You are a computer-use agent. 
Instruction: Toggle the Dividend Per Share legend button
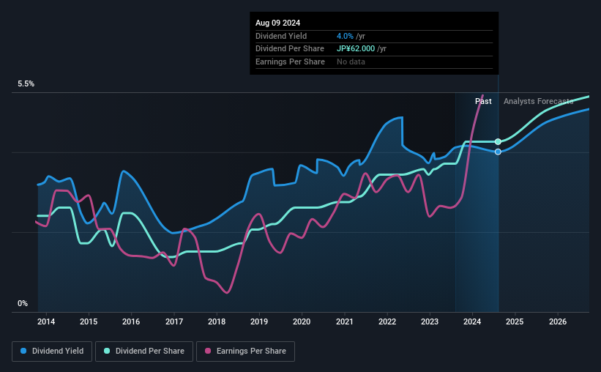tap(144, 351)
